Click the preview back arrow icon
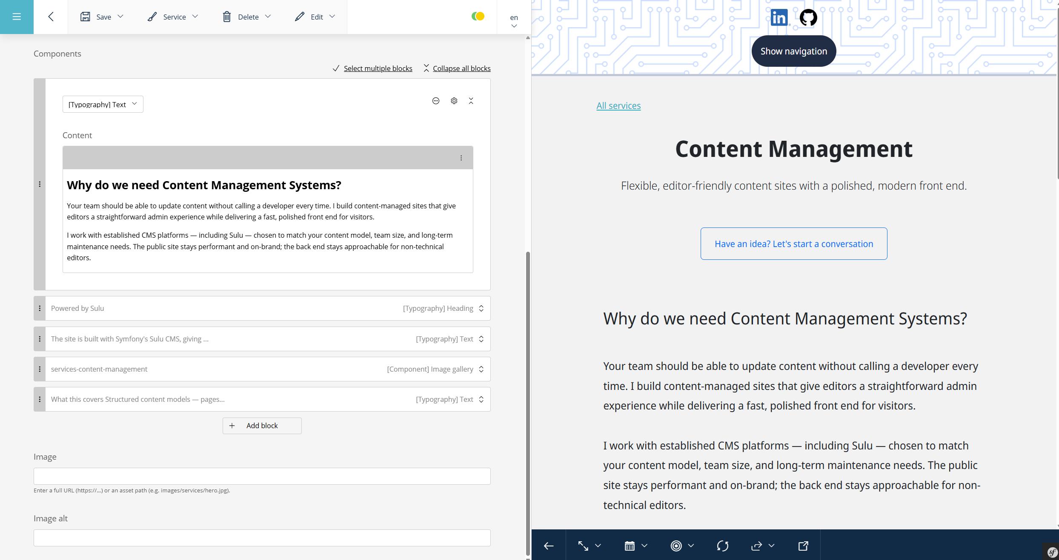This screenshot has height=560, width=1059. (x=549, y=546)
